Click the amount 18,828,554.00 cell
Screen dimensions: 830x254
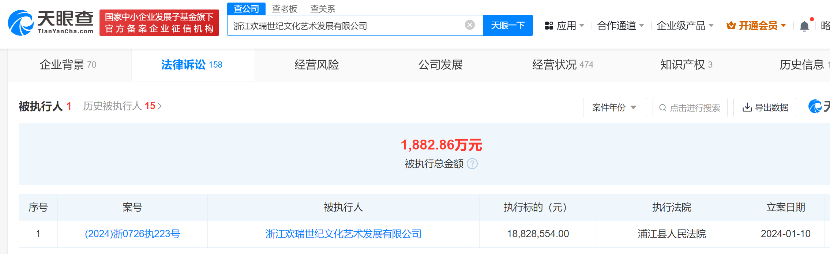coord(538,234)
